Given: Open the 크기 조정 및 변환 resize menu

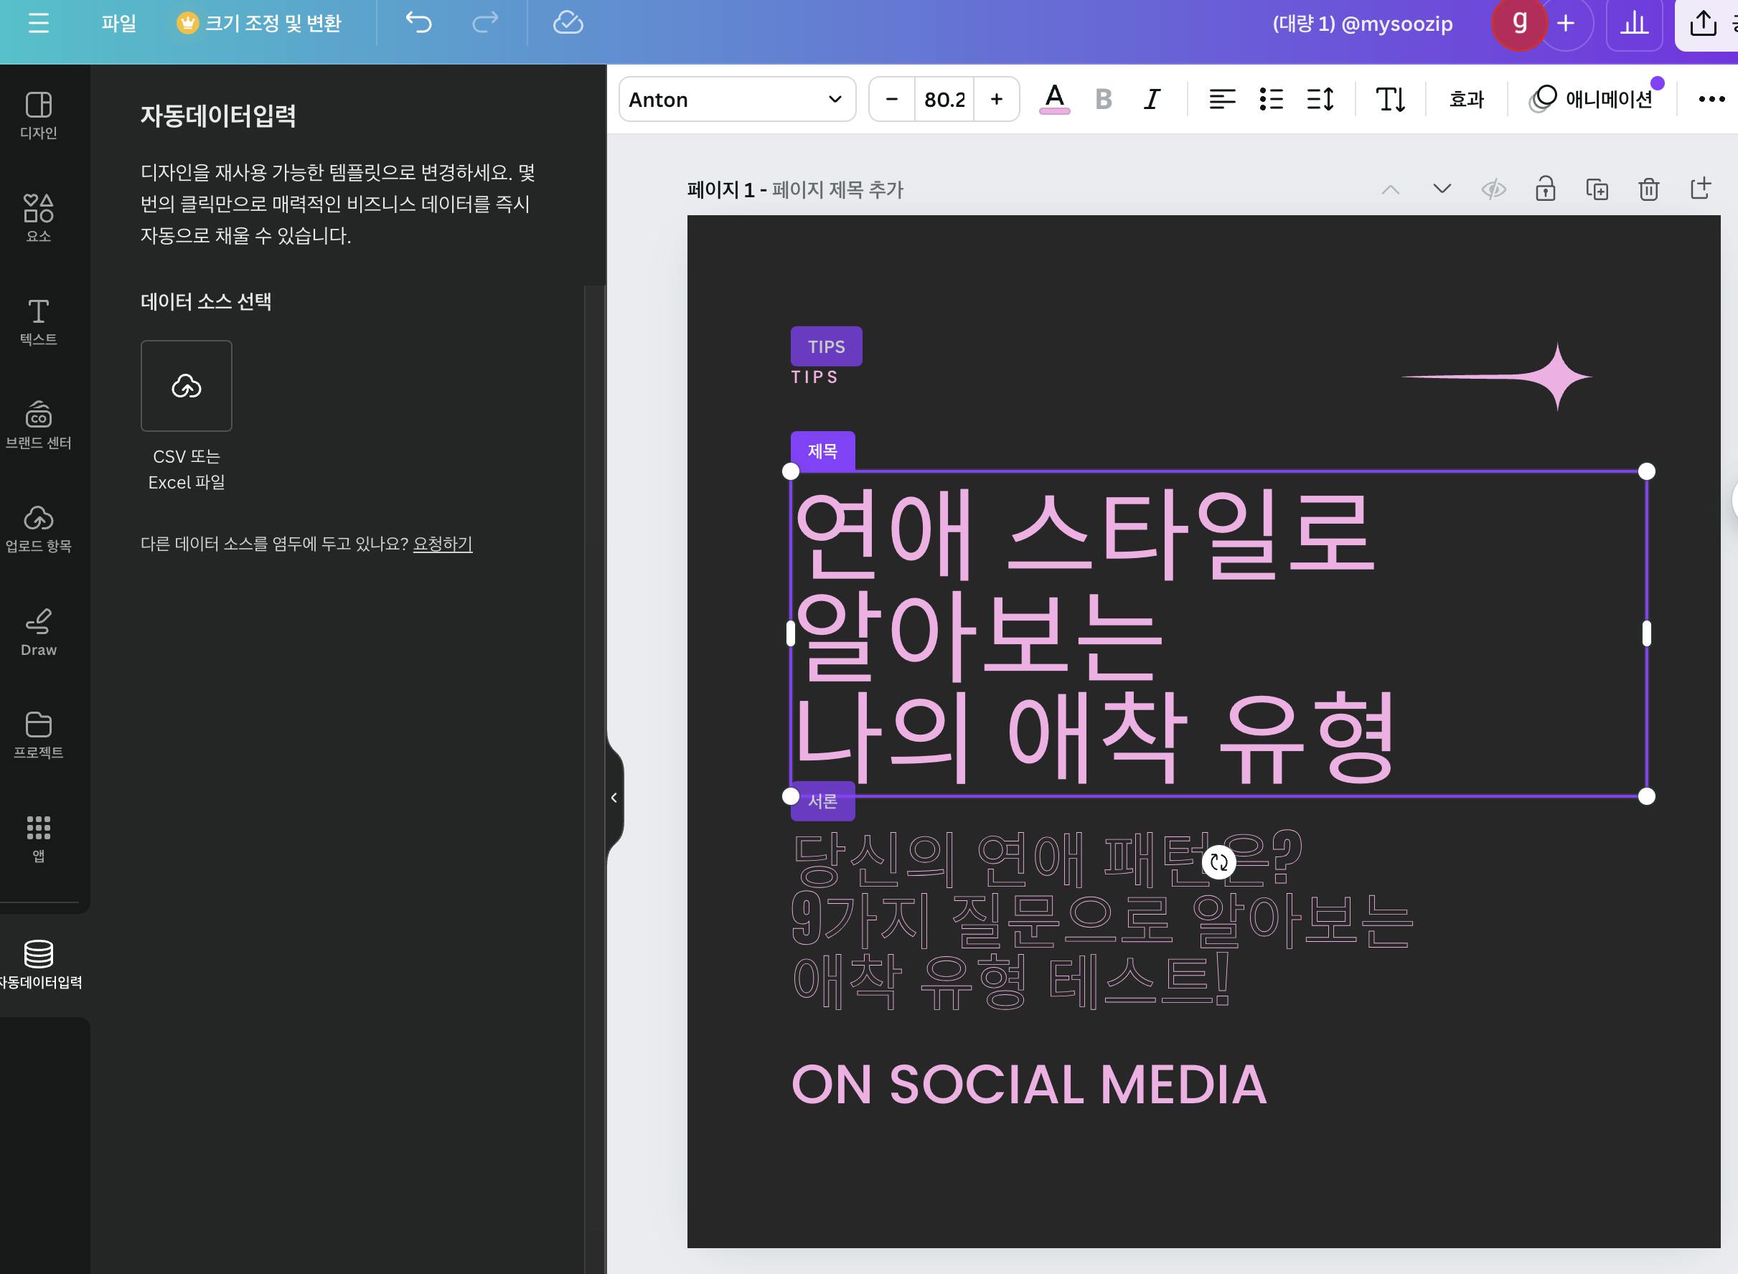Looking at the screenshot, I should tap(260, 23).
